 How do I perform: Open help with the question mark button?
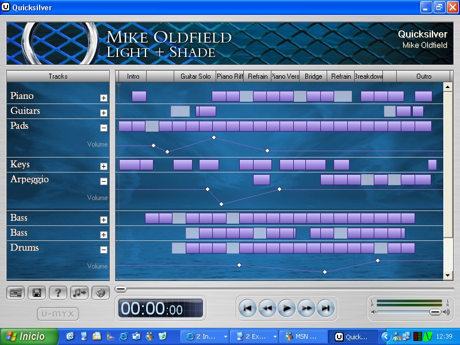tap(58, 293)
